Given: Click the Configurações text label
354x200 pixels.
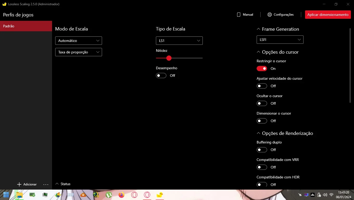Looking at the screenshot, I should point(284,15).
